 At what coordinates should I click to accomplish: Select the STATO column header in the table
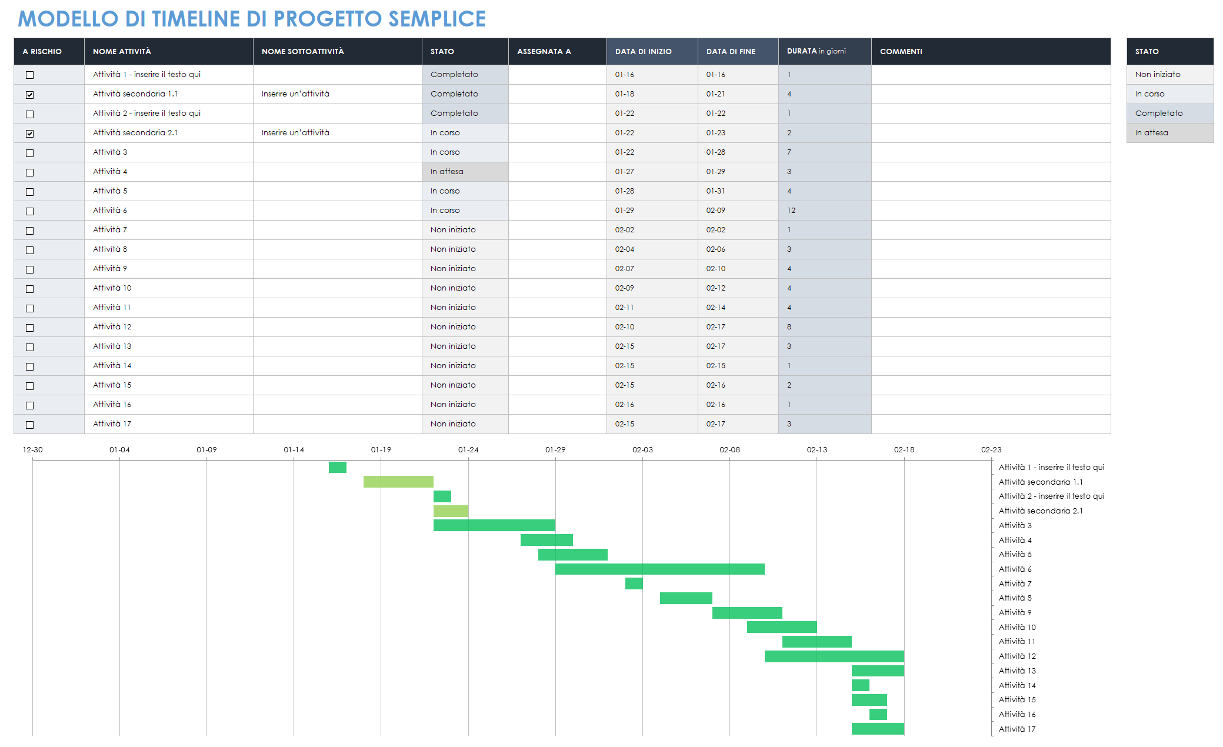tap(465, 51)
